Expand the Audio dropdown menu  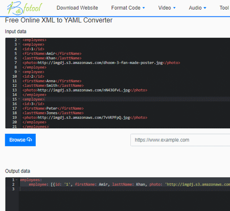pos(197,8)
